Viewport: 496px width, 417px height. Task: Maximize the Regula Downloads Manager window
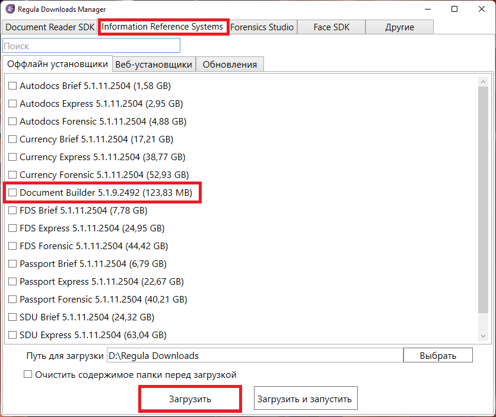(x=454, y=9)
